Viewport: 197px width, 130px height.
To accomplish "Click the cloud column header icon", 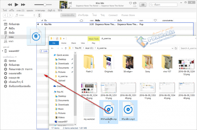I will (x=81, y=20).
